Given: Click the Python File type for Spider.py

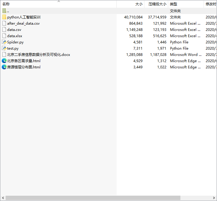Looking at the screenshot, I should pos(179,42).
